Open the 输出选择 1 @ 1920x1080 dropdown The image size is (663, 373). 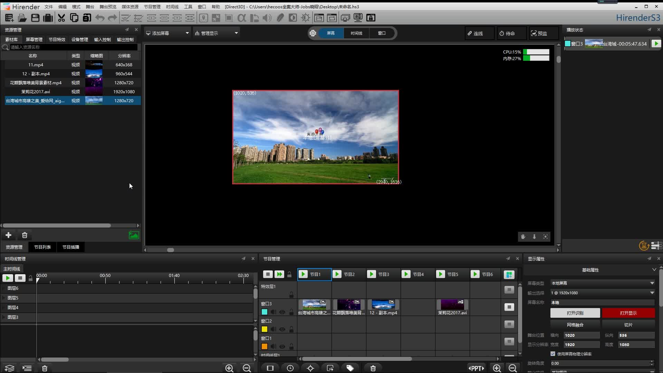click(603, 293)
